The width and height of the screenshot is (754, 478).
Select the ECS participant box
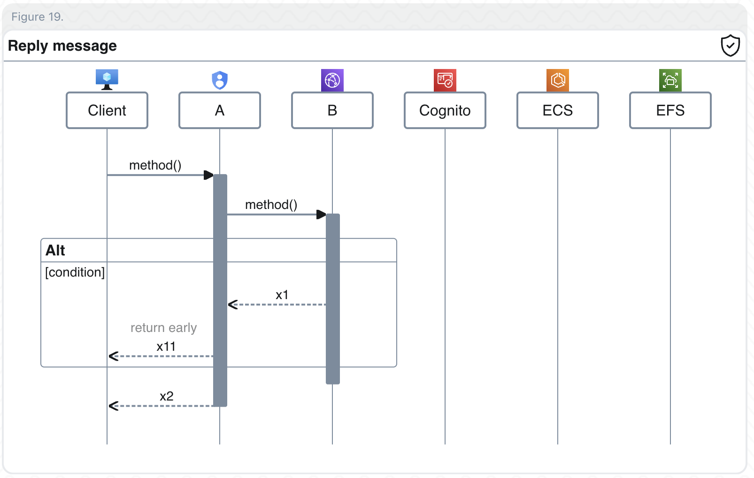pos(558,110)
